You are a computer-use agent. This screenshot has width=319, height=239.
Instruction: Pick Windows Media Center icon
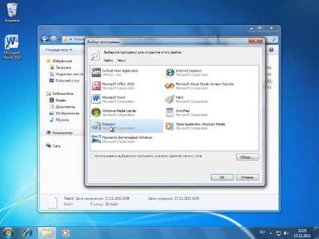click(x=96, y=113)
